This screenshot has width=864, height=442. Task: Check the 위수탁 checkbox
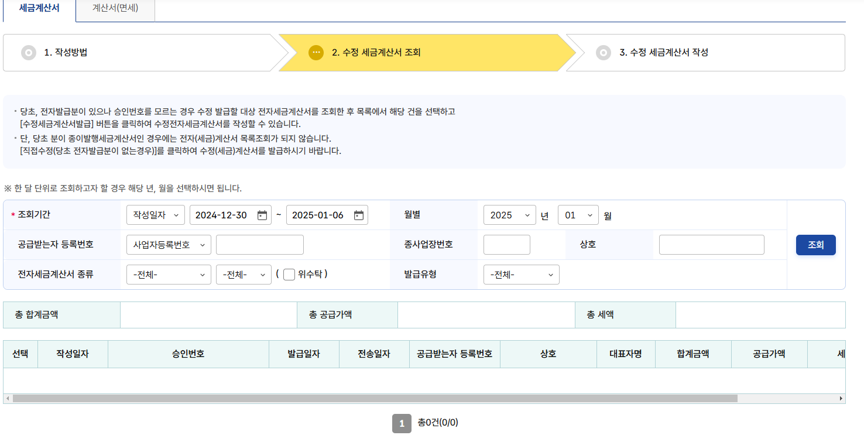pos(289,274)
